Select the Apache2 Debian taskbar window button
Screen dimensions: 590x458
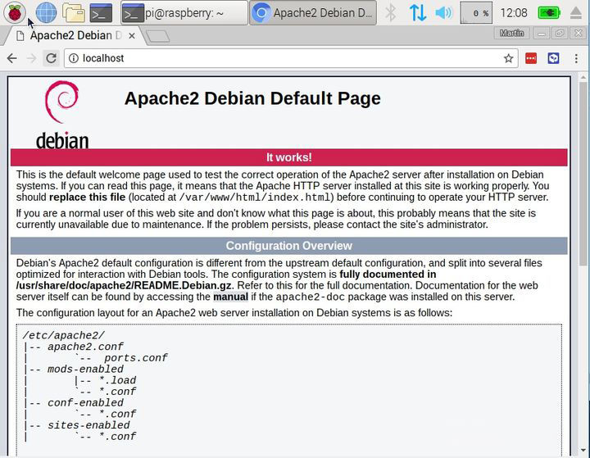point(313,13)
